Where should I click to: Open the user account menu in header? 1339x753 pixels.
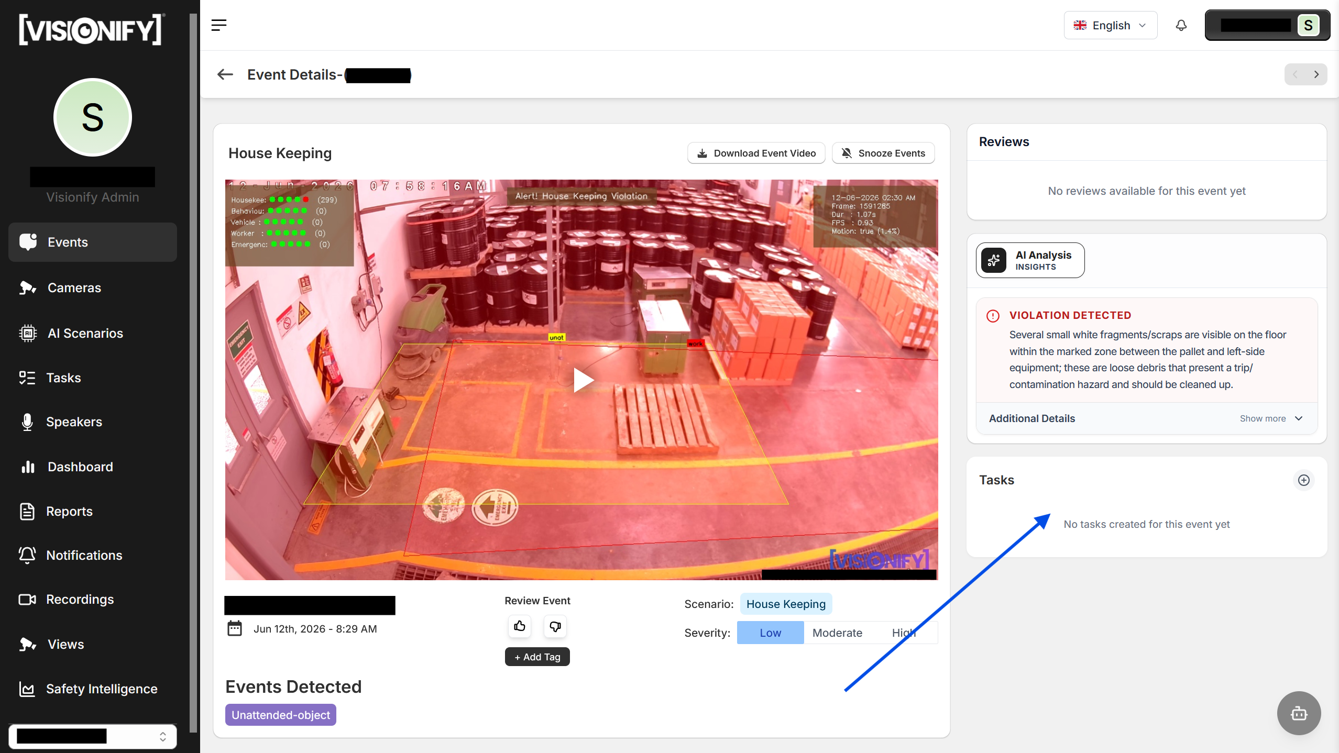1267,25
